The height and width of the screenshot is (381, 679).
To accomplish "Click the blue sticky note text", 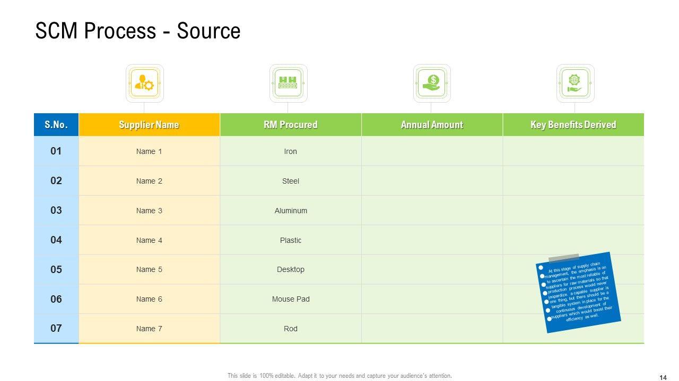I will (578, 293).
